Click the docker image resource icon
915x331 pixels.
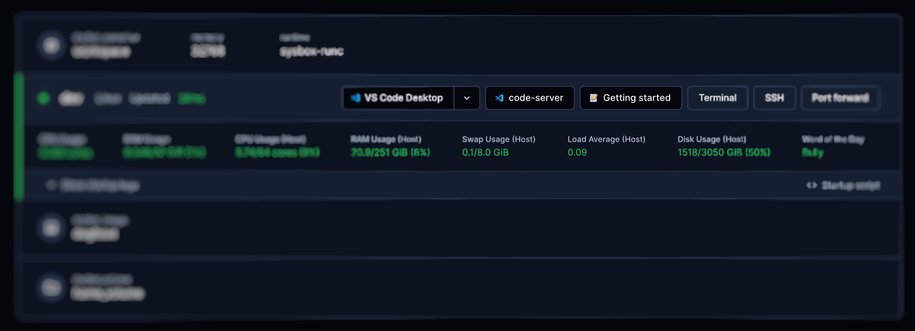pos(51,228)
